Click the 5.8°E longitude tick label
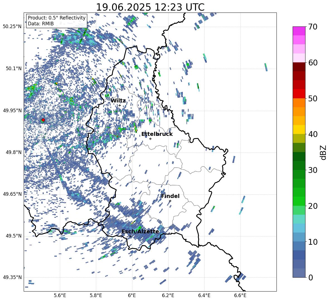 coord(96,295)
